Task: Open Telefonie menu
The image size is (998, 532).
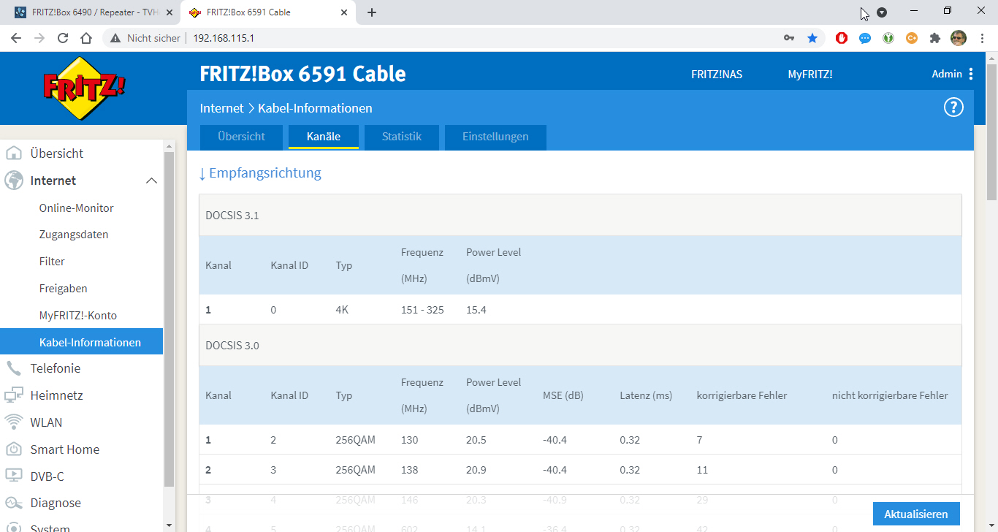Action: pyautogui.click(x=56, y=368)
